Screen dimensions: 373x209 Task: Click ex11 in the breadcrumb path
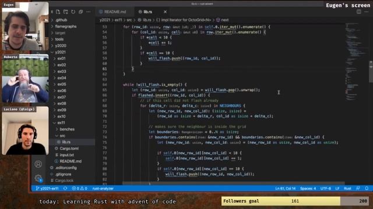click(x=118, y=20)
